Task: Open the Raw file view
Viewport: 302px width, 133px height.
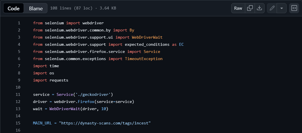Action: point(238,8)
